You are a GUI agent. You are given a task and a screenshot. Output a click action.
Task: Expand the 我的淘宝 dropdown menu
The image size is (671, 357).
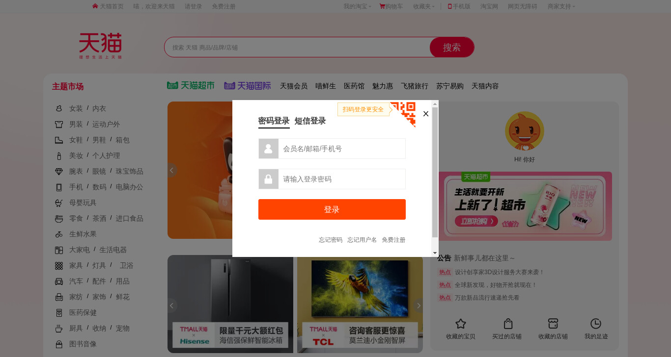click(x=357, y=6)
